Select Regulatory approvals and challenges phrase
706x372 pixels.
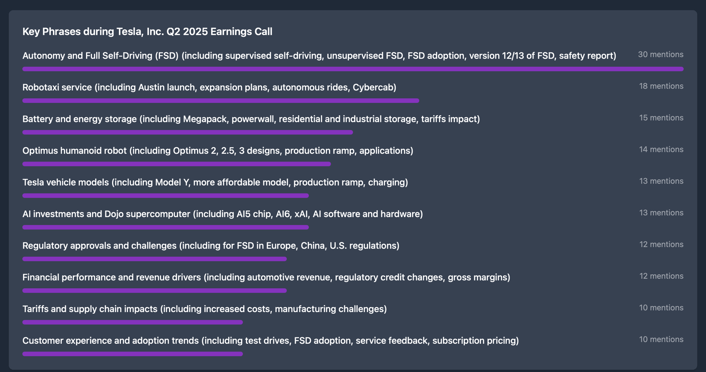pyautogui.click(x=211, y=245)
